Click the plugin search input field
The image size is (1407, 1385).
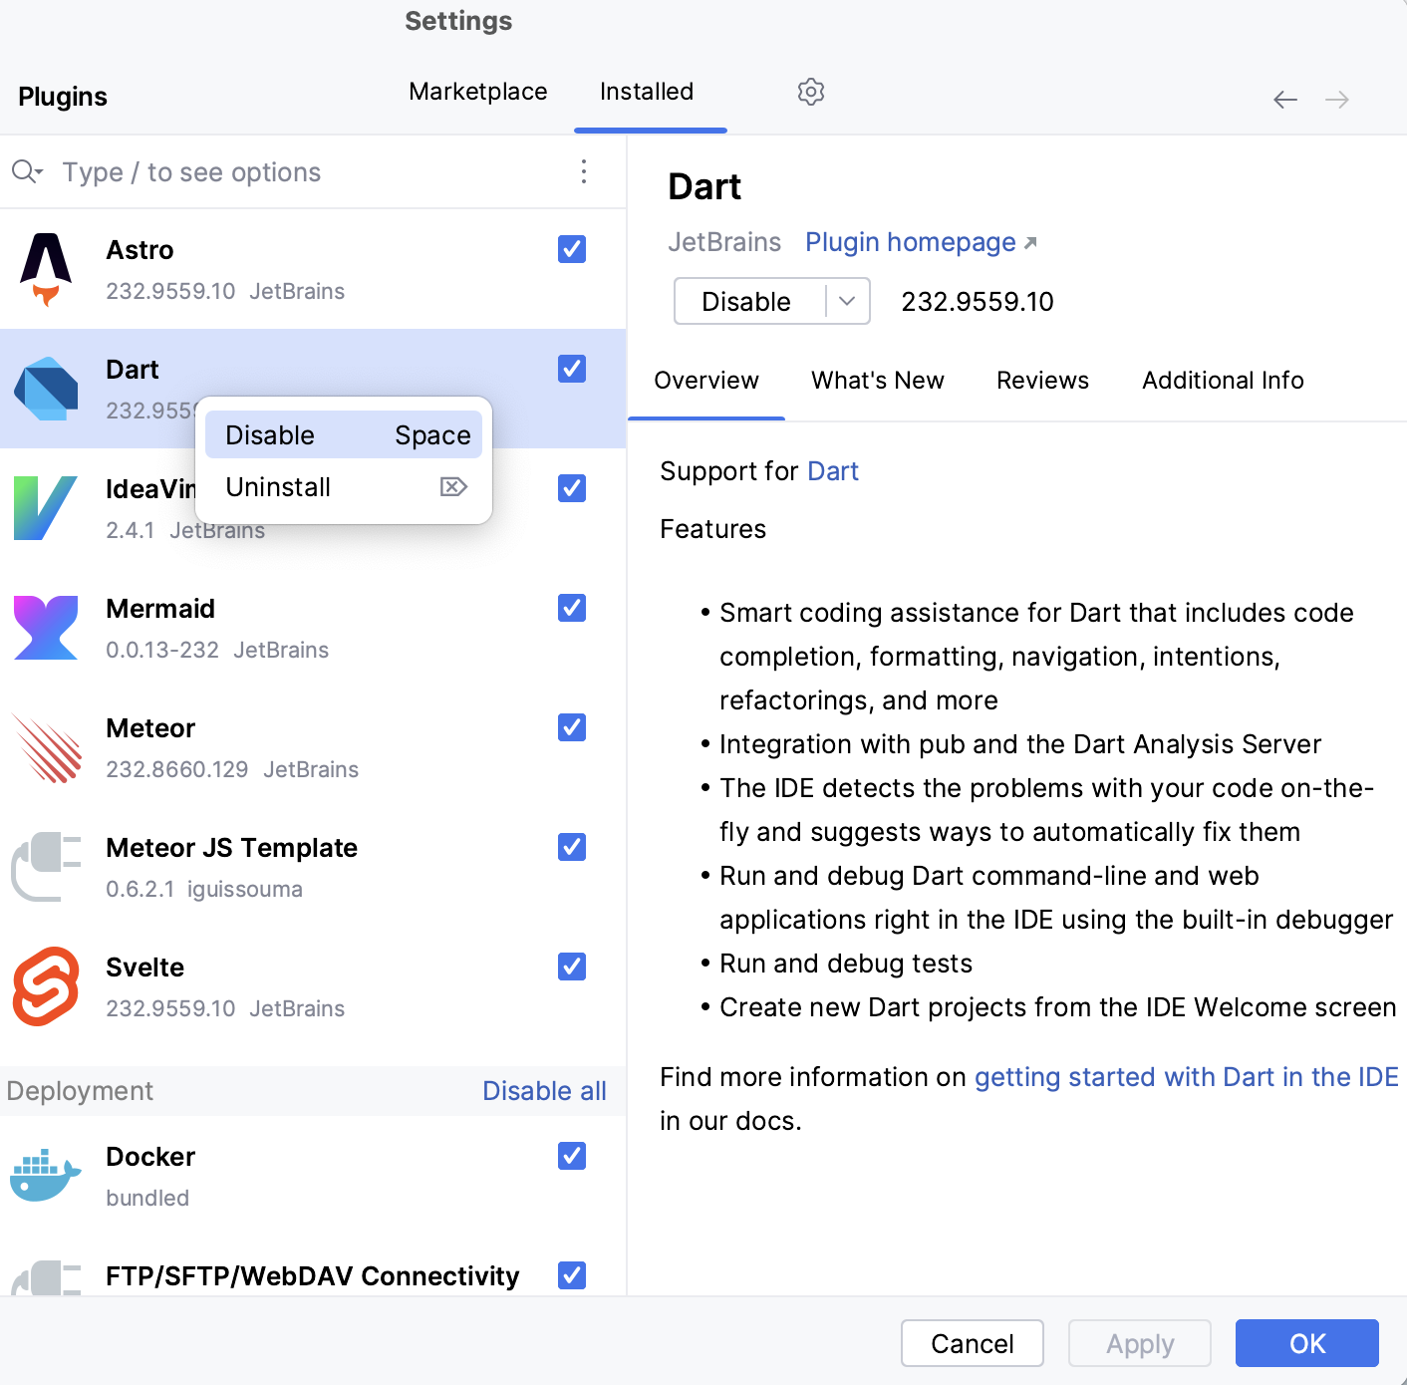(299, 172)
